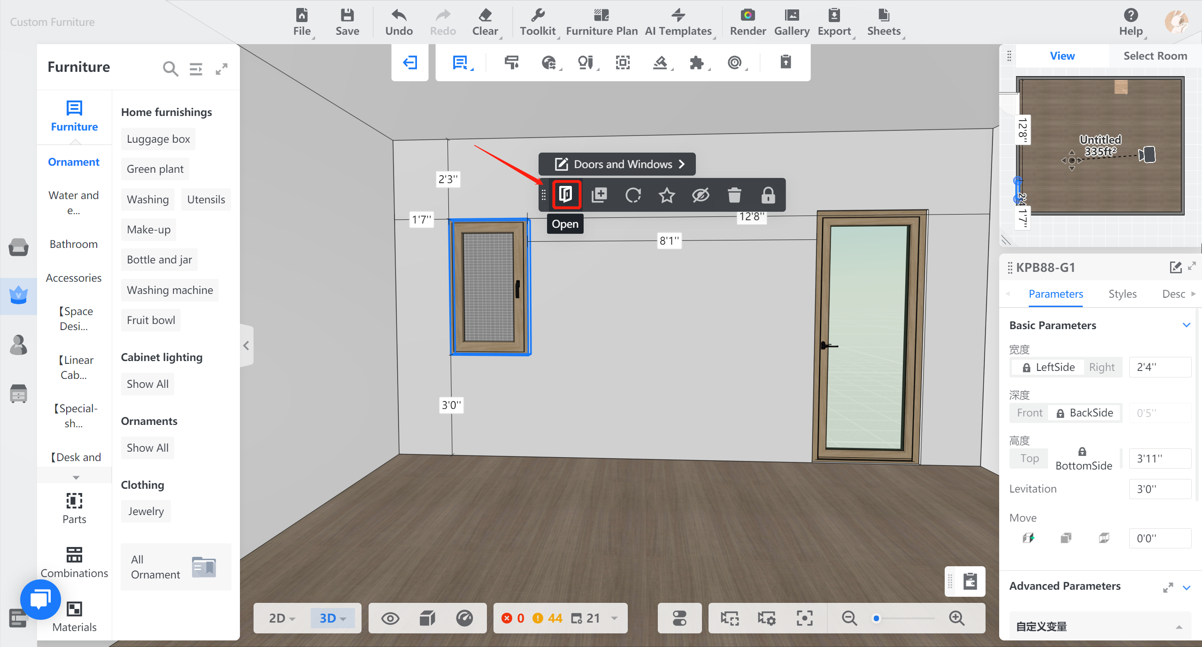Open All Ornament library

coord(176,567)
